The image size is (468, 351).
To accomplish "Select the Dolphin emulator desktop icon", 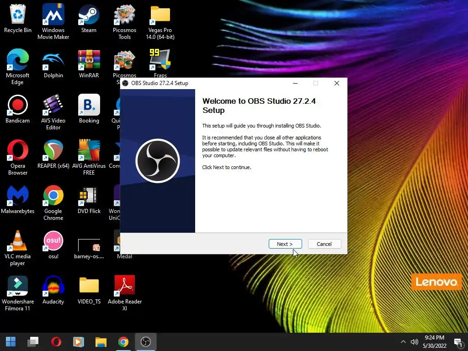I will [53, 64].
